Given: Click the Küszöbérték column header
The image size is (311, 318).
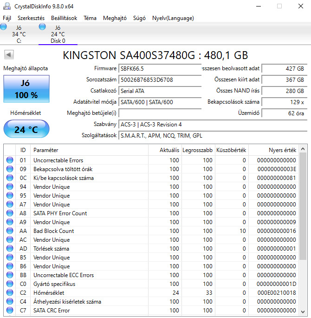Looking at the screenshot, I should pyautogui.click(x=232, y=150).
